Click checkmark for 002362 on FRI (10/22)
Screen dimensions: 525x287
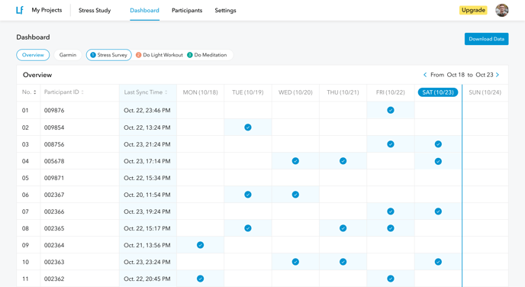tap(391, 279)
